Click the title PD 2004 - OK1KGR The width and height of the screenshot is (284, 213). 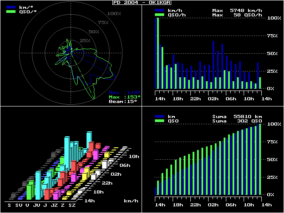(x=142, y=3)
